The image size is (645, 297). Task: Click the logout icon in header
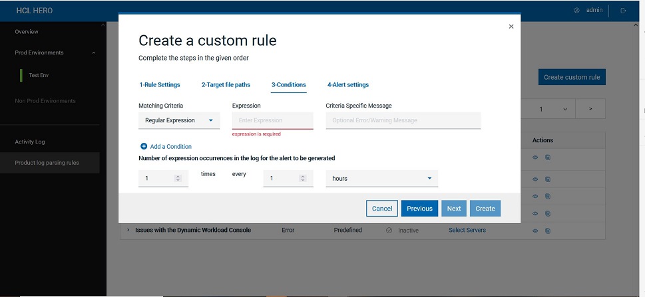(x=623, y=10)
